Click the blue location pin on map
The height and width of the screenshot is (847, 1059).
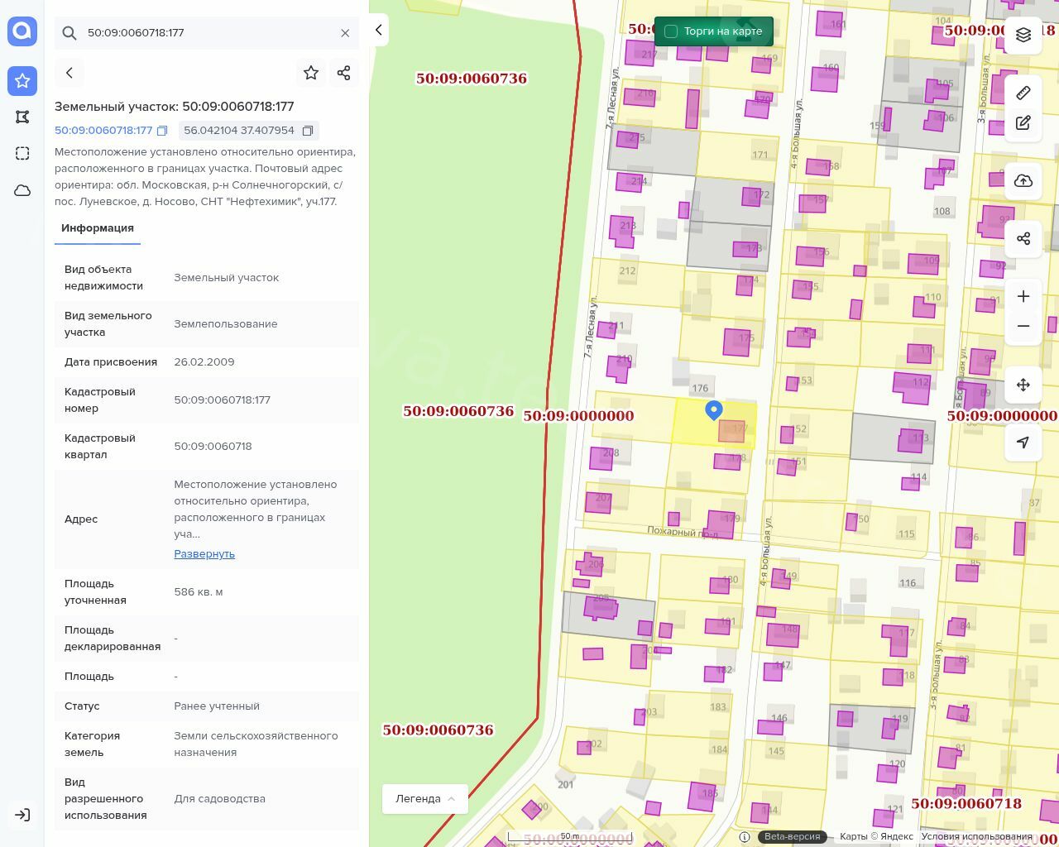point(714,409)
